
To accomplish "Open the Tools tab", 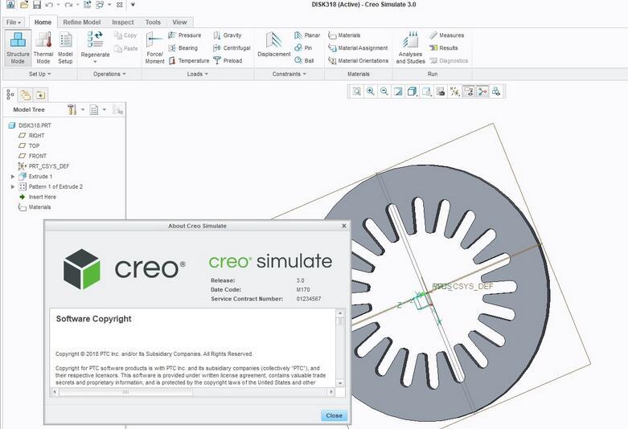I will tap(153, 22).
